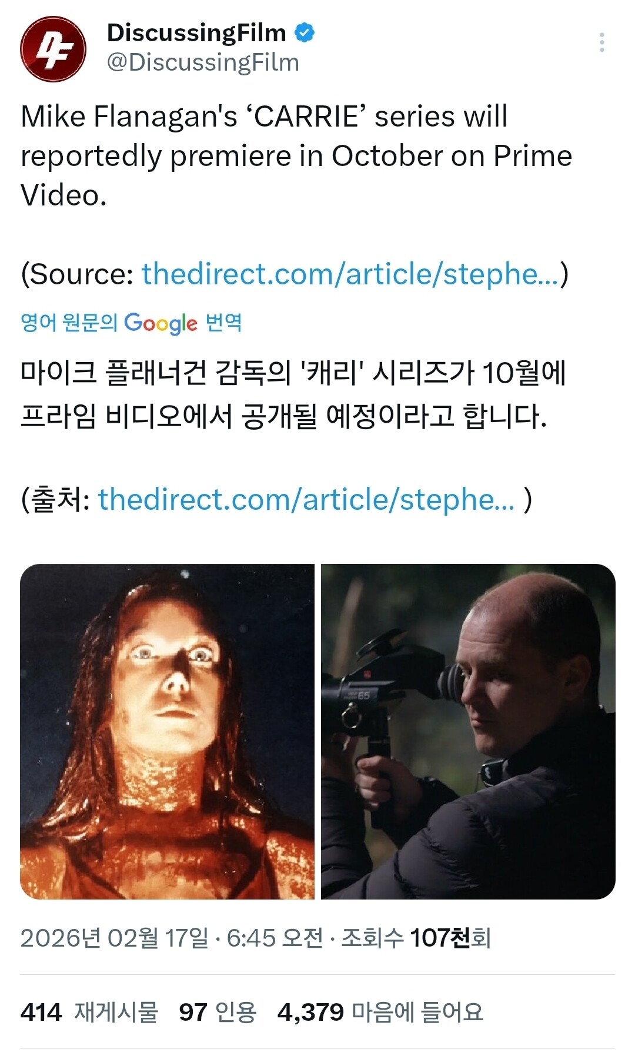The image size is (635, 1052).
Task: Select the Korean translated tweet text
Action: (293, 394)
